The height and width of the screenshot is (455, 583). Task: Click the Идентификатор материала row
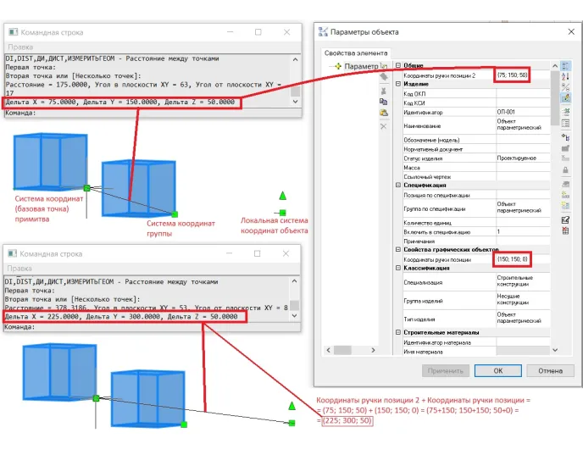(x=476, y=342)
